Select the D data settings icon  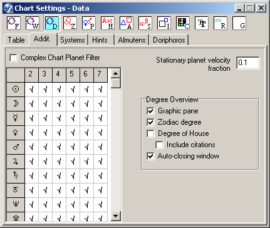point(52,23)
